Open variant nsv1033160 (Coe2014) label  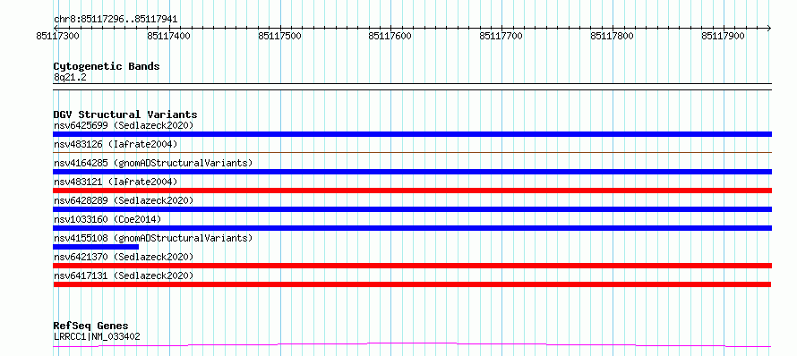(107, 219)
